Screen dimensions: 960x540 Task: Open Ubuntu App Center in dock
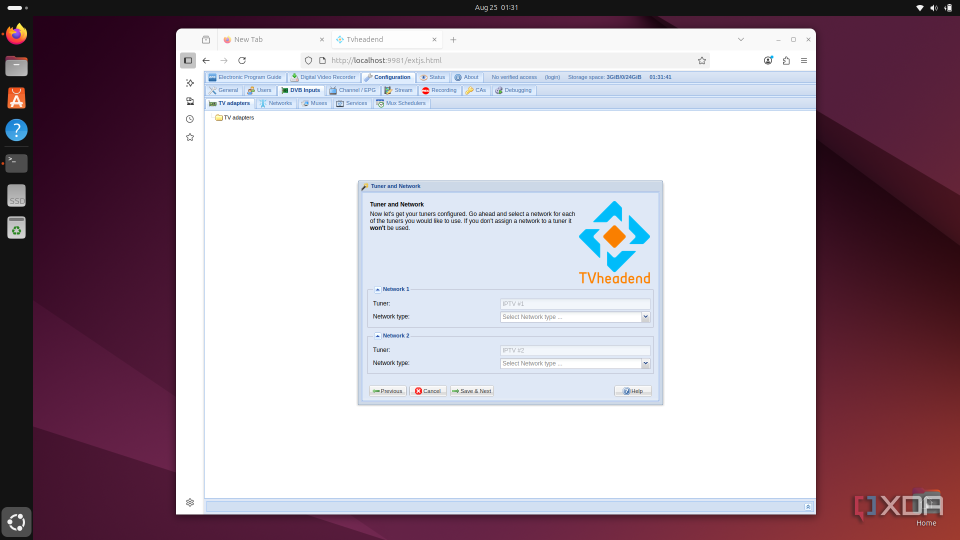pyautogui.click(x=16, y=98)
